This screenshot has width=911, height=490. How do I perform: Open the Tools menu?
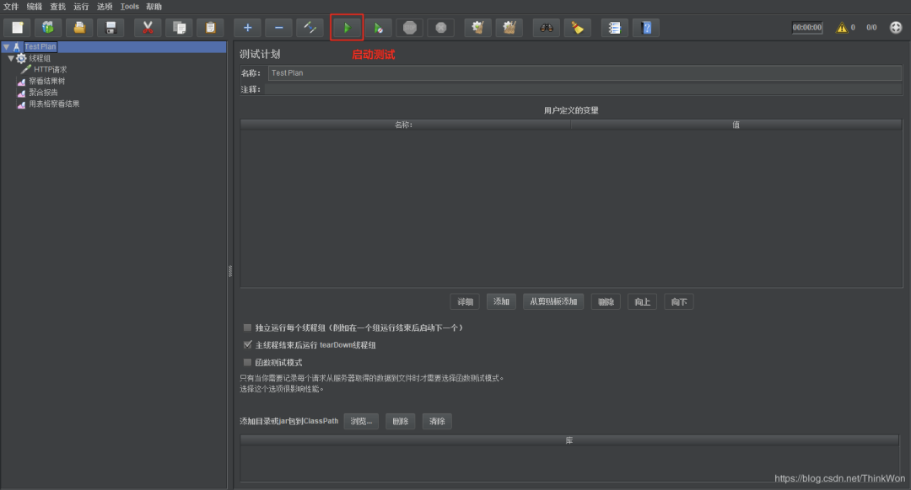129,7
